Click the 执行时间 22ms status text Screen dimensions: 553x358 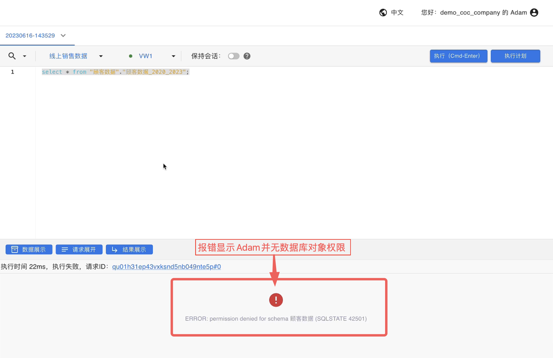tap(23, 266)
